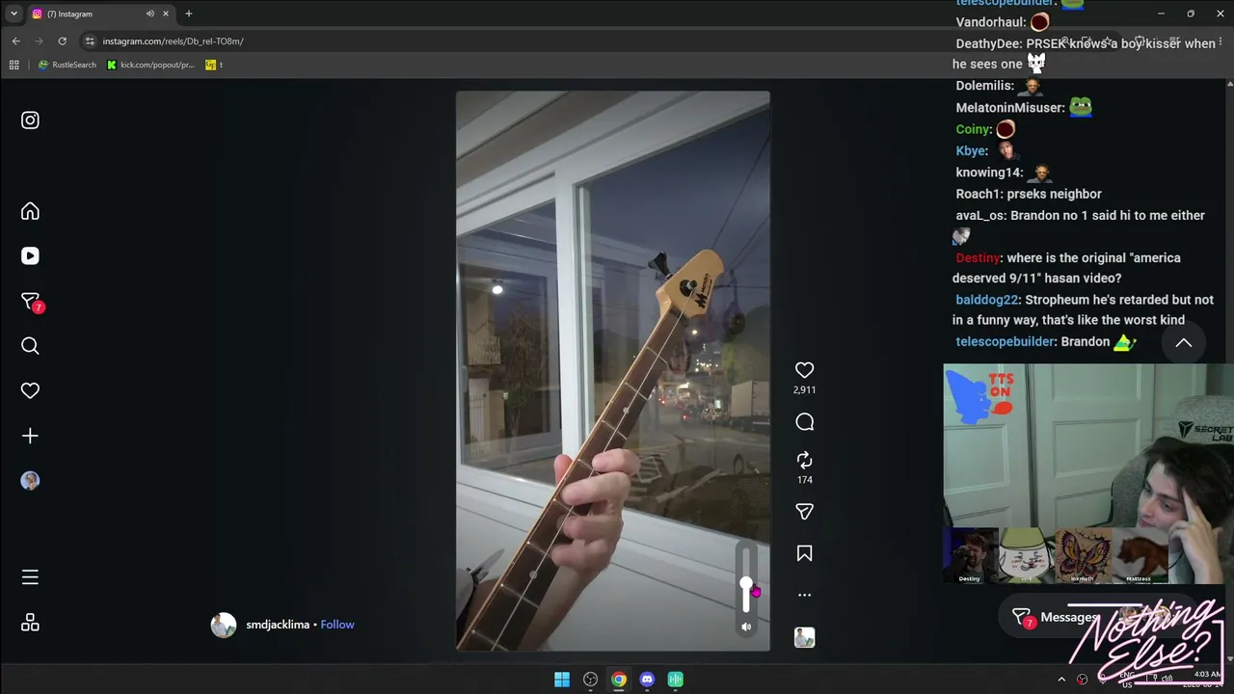The width and height of the screenshot is (1234, 694).
Task: Close the Instagram browser tab
Action: coord(166,13)
